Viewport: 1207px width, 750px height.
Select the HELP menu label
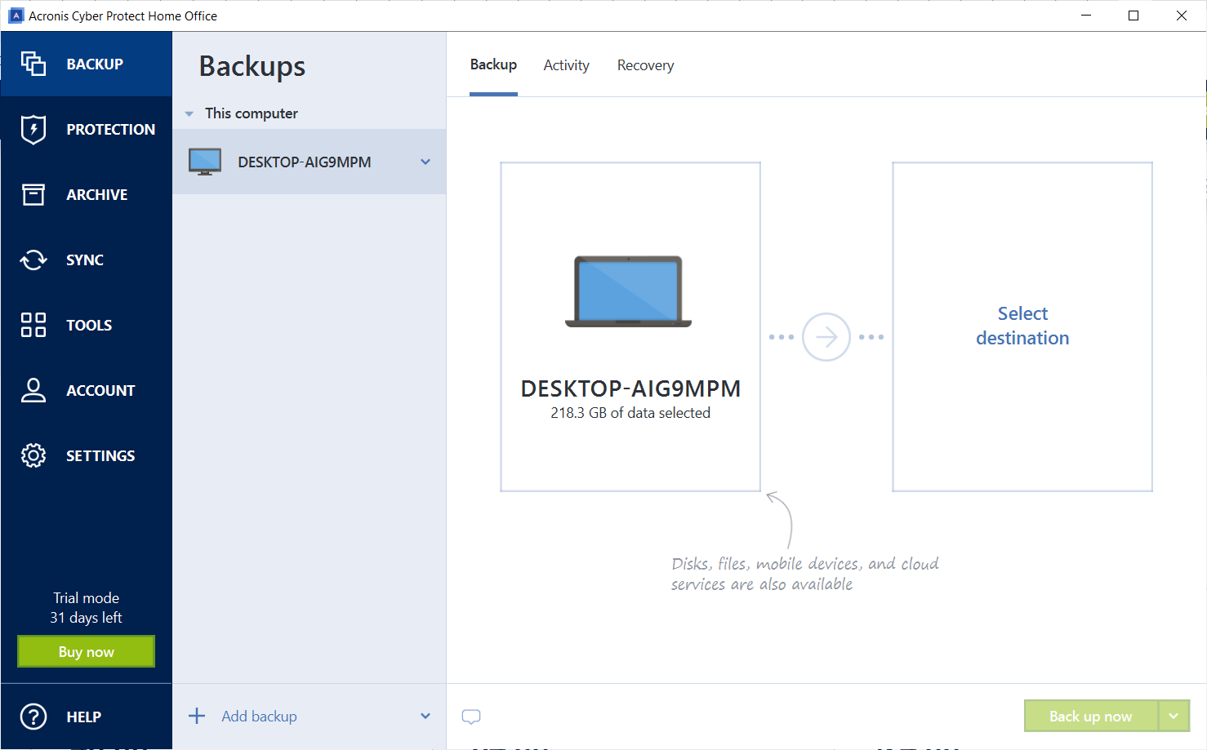click(x=84, y=717)
